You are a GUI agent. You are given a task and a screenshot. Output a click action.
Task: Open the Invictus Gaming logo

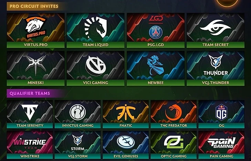click(78, 112)
